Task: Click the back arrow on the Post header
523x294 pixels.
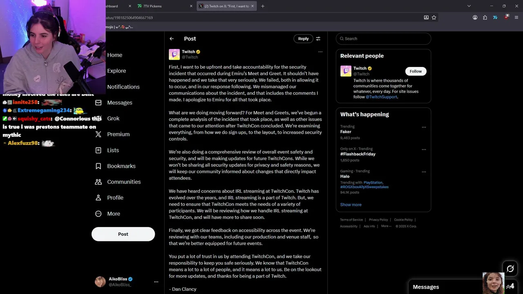Action: (172, 38)
